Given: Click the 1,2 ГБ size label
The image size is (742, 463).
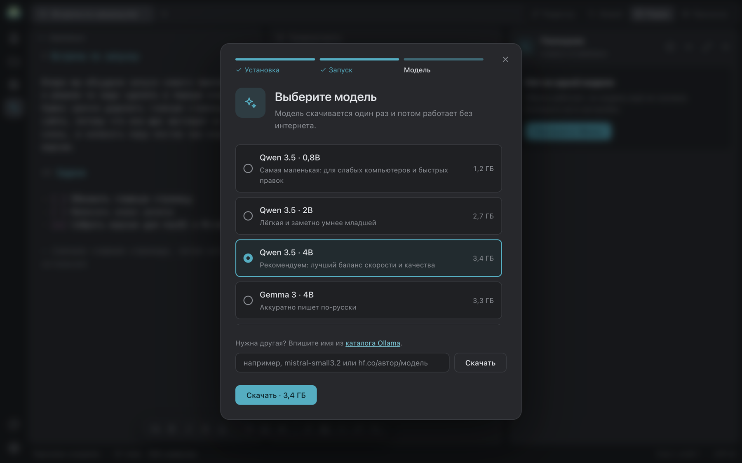Looking at the screenshot, I should 483,169.
